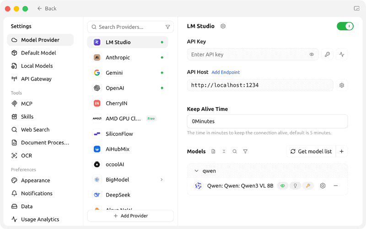Add a model with the plus button
Viewport: 366px width, 229px height.
pyautogui.click(x=341, y=152)
